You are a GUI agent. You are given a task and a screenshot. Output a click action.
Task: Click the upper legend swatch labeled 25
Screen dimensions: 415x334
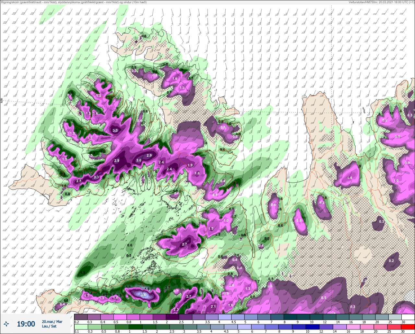tap(395, 317)
